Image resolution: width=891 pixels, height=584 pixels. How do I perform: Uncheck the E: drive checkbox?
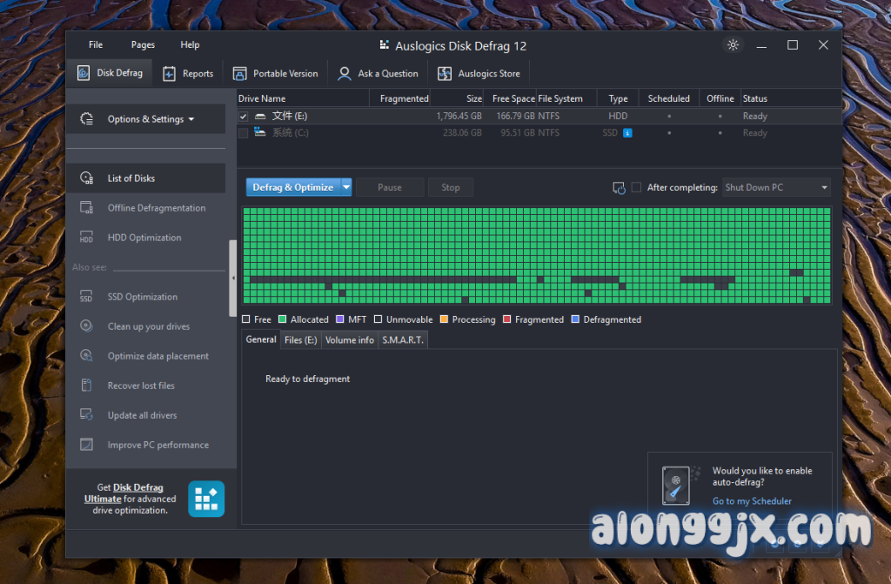pos(244,117)
